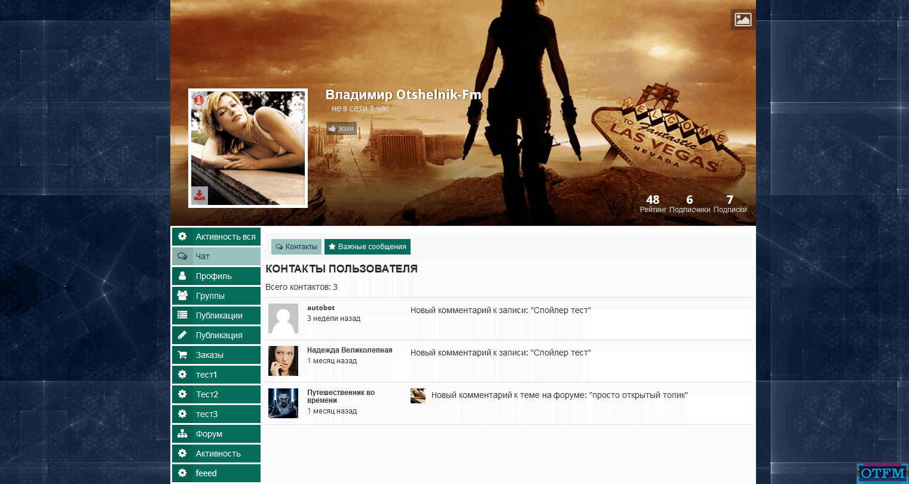Click "1 месяц назад" under Путешественник во времени
The image size is (909, 484).
pos(332,411)
